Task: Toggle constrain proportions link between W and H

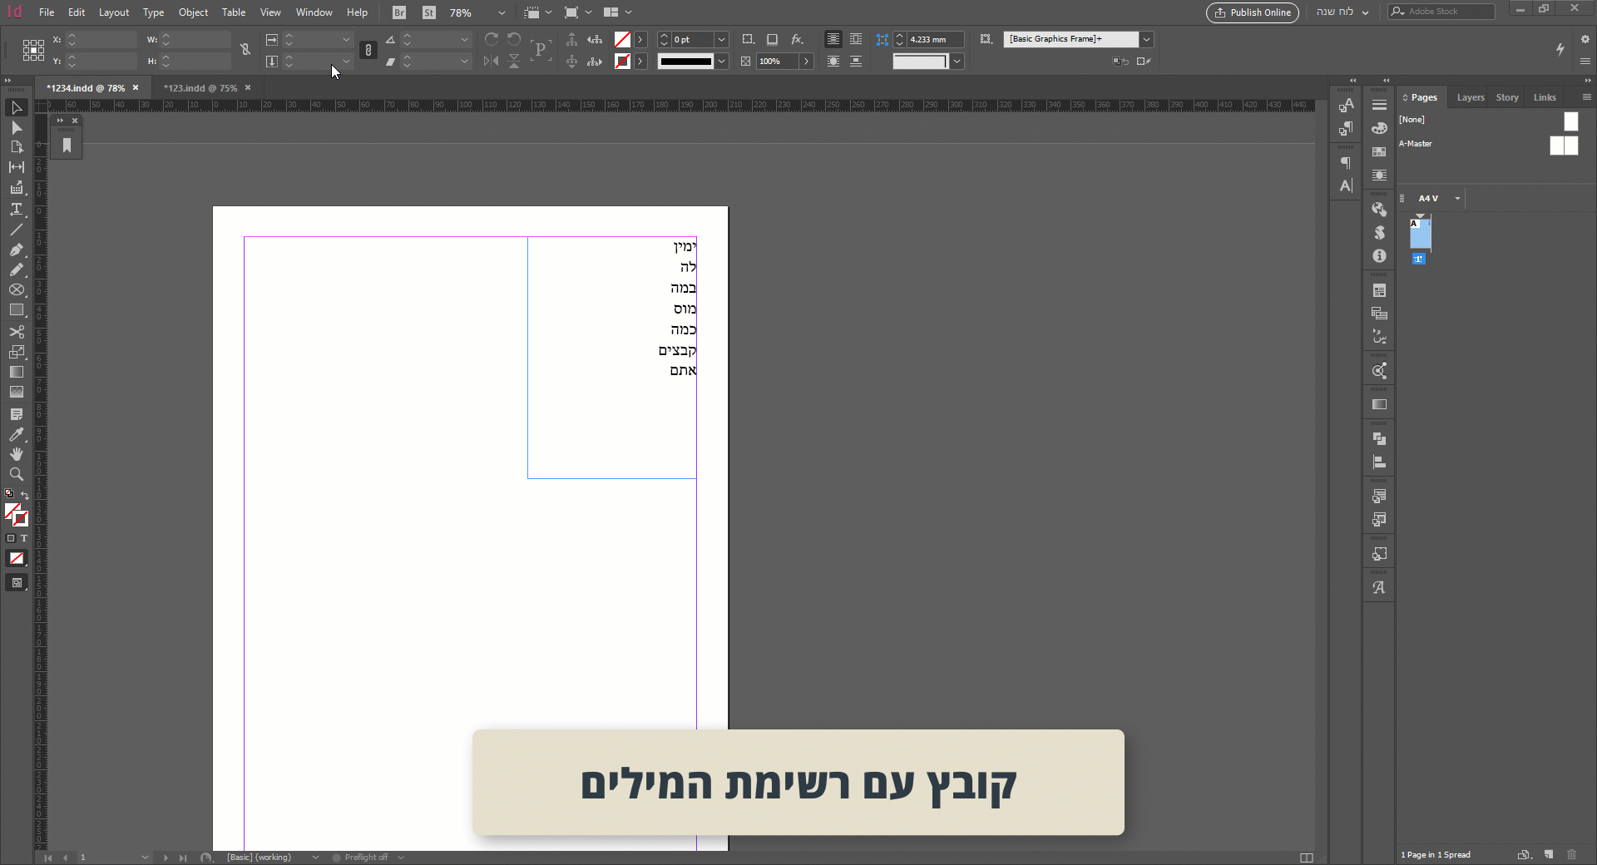Action: [245, 50]
